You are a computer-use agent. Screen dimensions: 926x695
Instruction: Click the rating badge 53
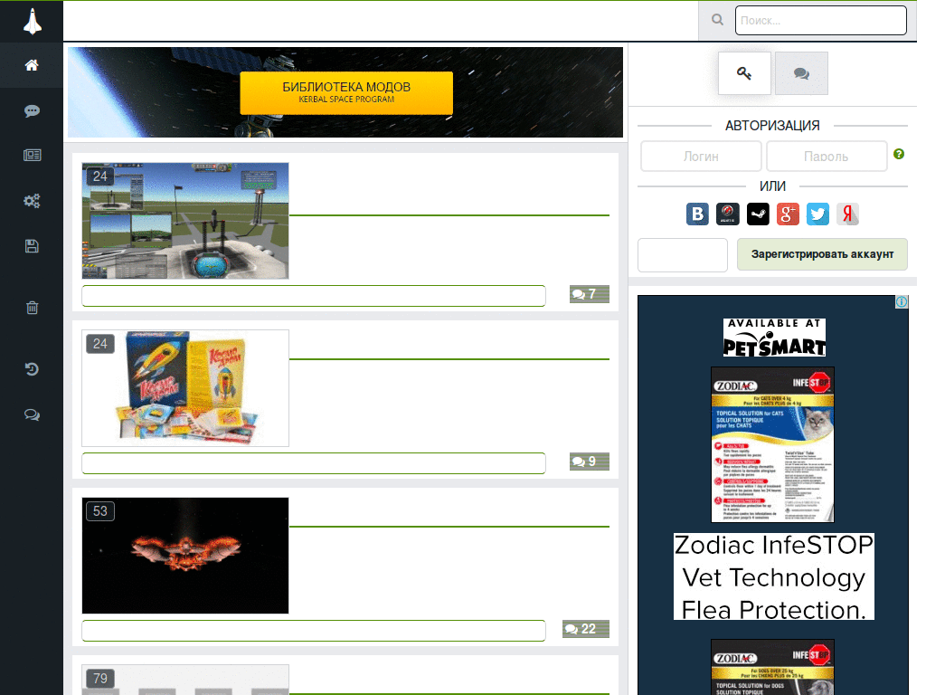[100, 511]
